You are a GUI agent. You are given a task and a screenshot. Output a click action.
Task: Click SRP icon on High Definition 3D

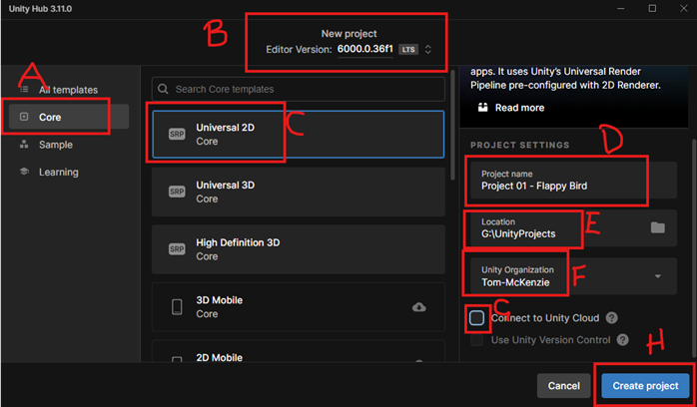click(x=177, y=249)
